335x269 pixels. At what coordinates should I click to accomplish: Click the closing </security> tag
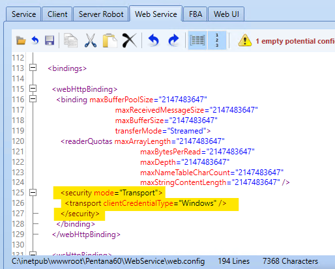click(80, 214)
